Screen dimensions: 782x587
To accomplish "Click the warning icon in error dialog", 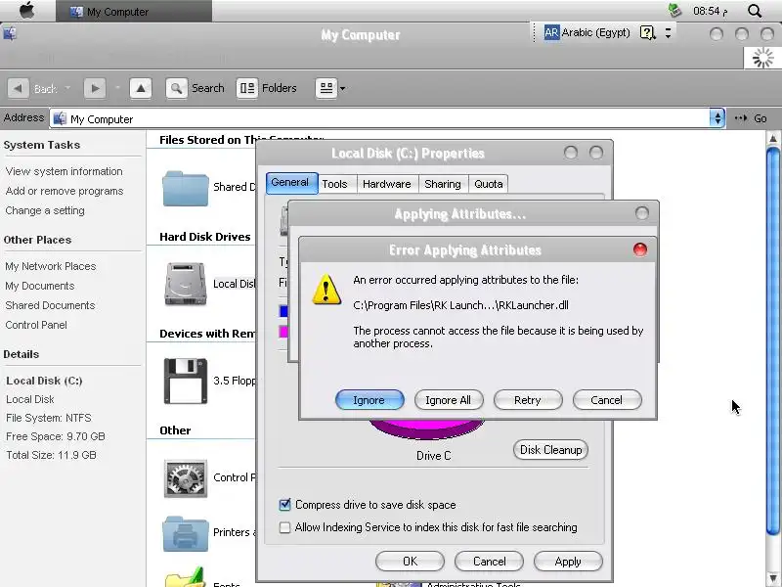I will (326, 289).
